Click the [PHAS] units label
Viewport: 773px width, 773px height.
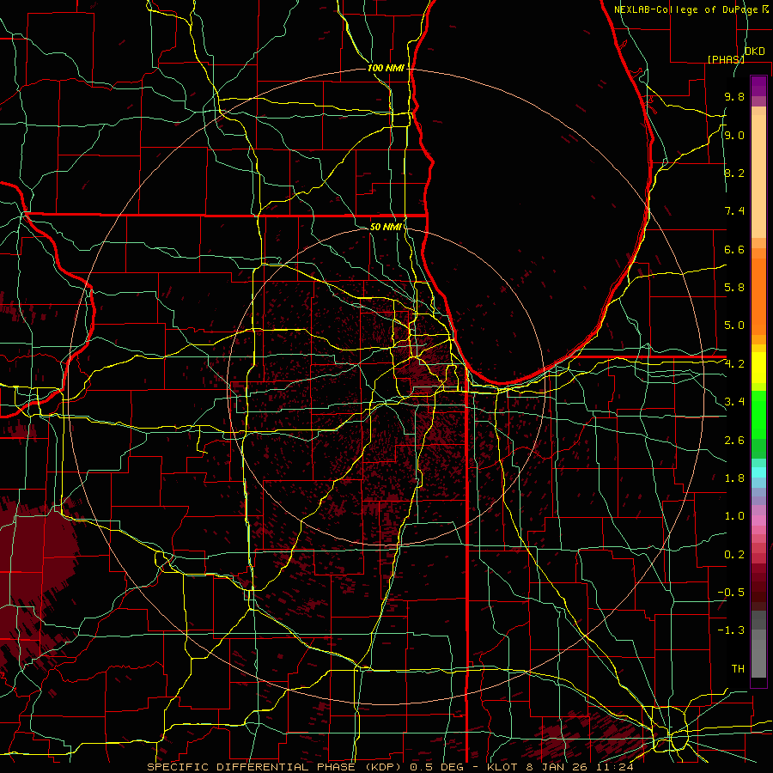pyautogui.click(x=726, y=59)
